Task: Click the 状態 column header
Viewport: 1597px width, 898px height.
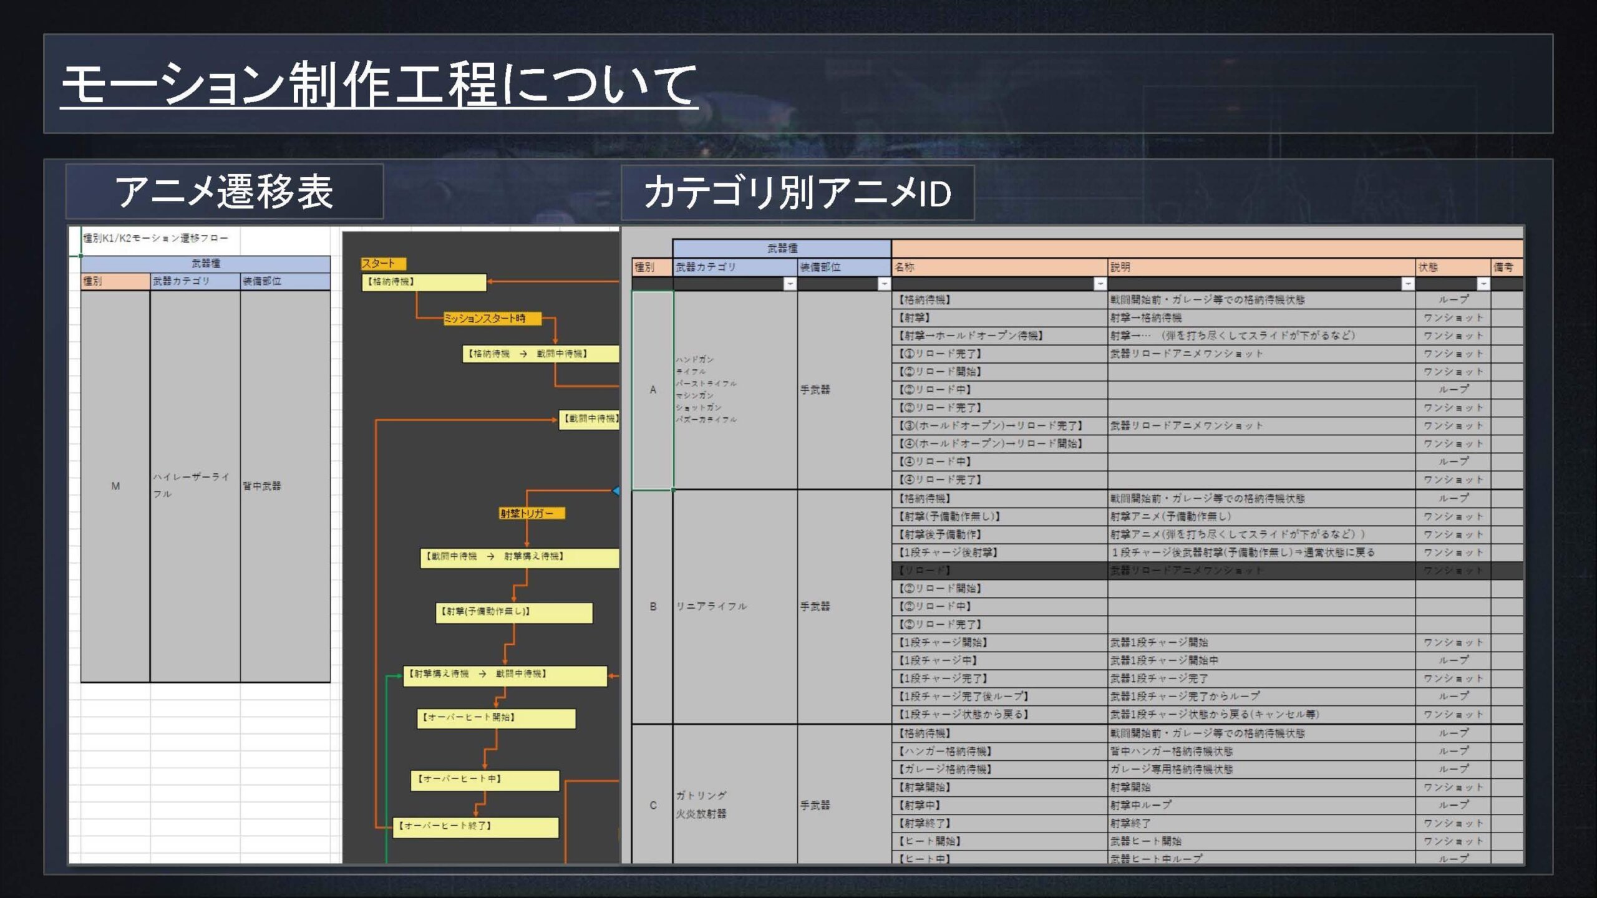Action: (1453, 267)
